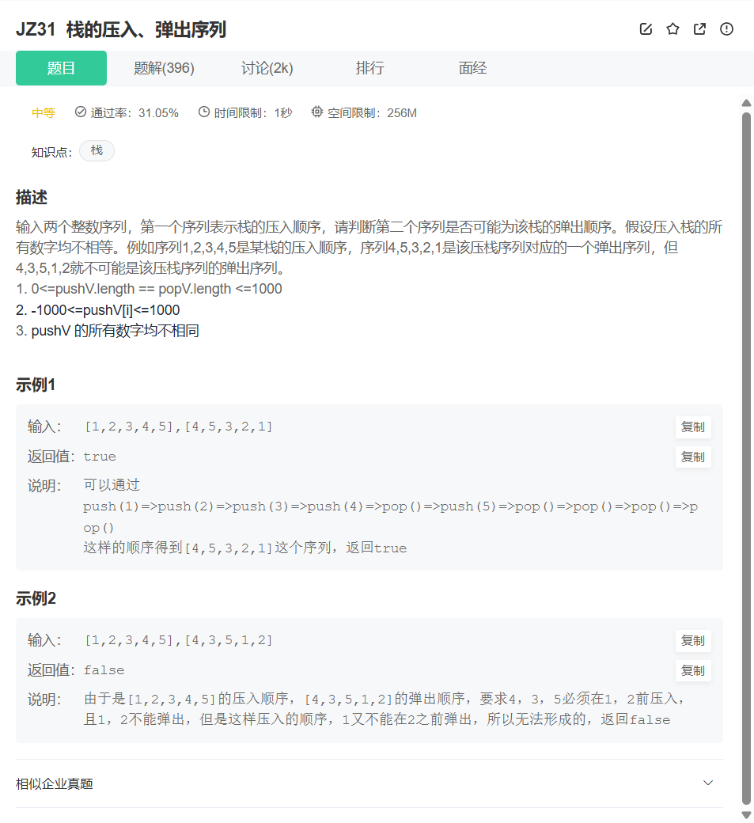The height and width of the screenshot is (823, 754).
Task: Click the 可以通过 explanation text
Action: point(112,485)
